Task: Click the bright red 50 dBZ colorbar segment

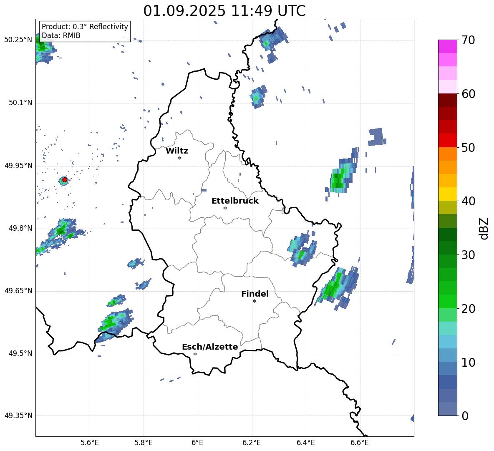Action: coord(448,141)
